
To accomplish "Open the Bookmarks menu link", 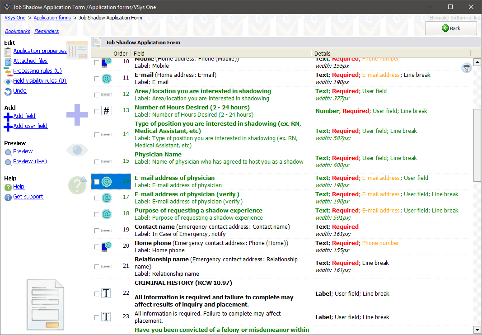I will pyautogui.click(x=18, y=32).
